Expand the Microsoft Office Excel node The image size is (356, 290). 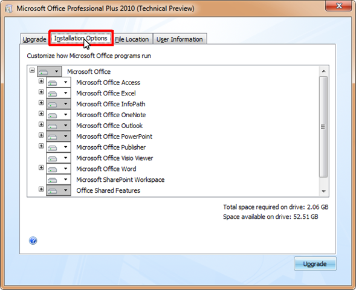tap(41, 92)
